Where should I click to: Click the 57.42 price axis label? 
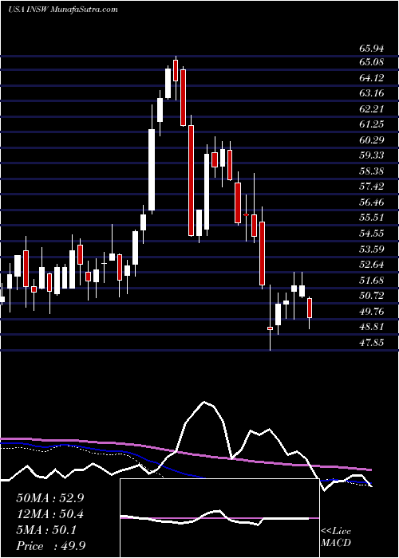coord(371,187)
